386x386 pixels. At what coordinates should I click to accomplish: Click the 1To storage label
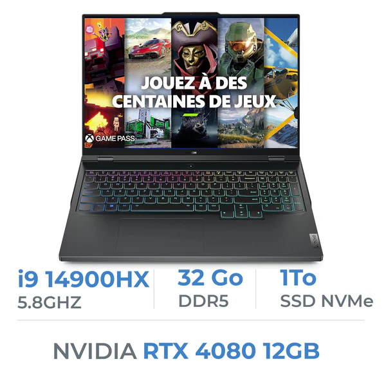pyautogui.click(x=298, y=278)
